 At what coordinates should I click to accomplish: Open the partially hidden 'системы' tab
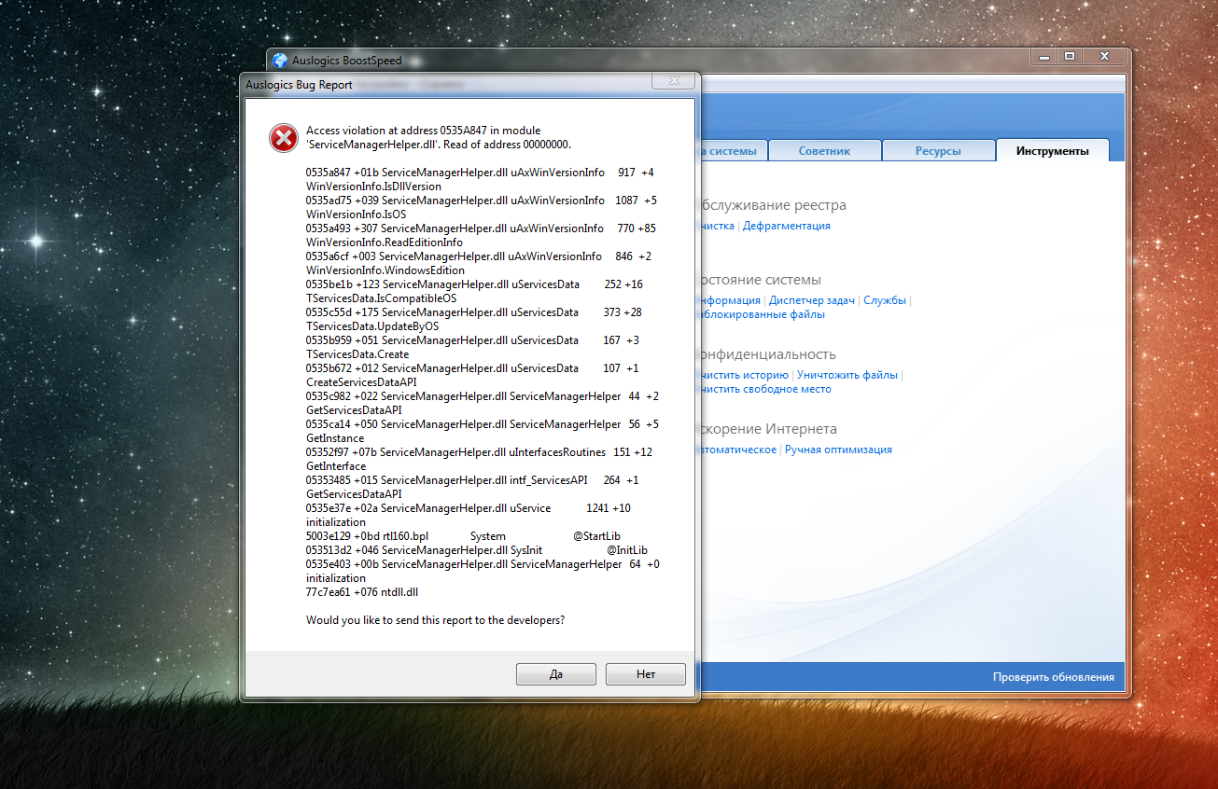pyautogui.click(x=733, y=150)
